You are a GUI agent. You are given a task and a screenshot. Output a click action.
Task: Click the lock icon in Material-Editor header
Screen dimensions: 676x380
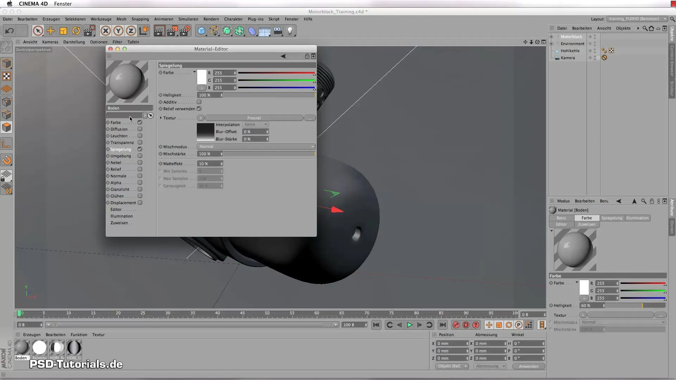307,56
